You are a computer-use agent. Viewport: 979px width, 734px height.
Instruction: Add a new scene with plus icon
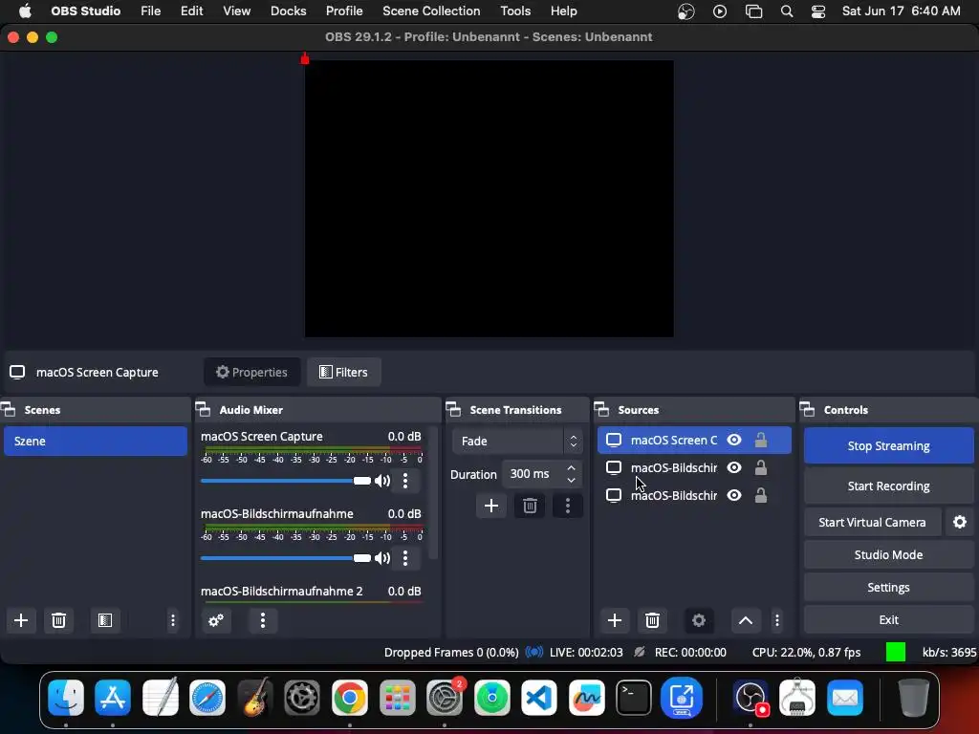tap(21, 620)
